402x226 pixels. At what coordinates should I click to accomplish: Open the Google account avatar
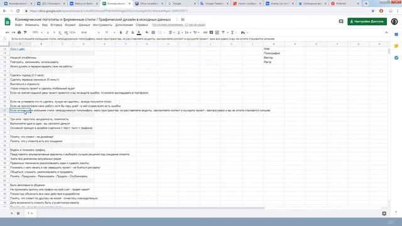point(394,21)
